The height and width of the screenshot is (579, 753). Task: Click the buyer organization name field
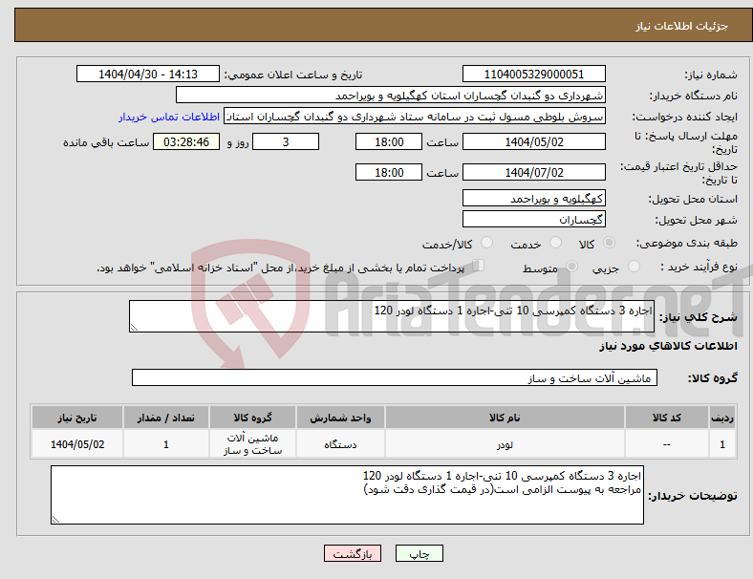click(391, 95)
